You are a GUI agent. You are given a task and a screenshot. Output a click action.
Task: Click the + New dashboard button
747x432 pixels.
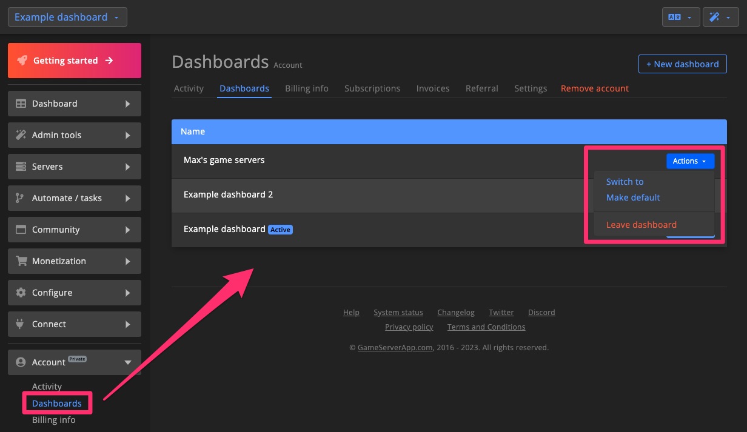(x=682, y=64)
